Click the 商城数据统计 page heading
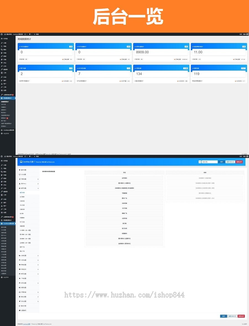 point(25,39)
